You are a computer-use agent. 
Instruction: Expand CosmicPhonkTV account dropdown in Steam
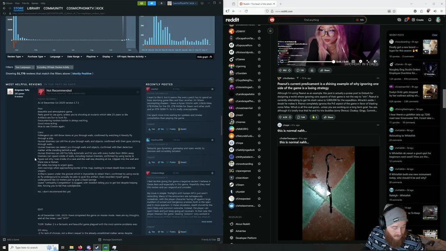click(182, 3)
